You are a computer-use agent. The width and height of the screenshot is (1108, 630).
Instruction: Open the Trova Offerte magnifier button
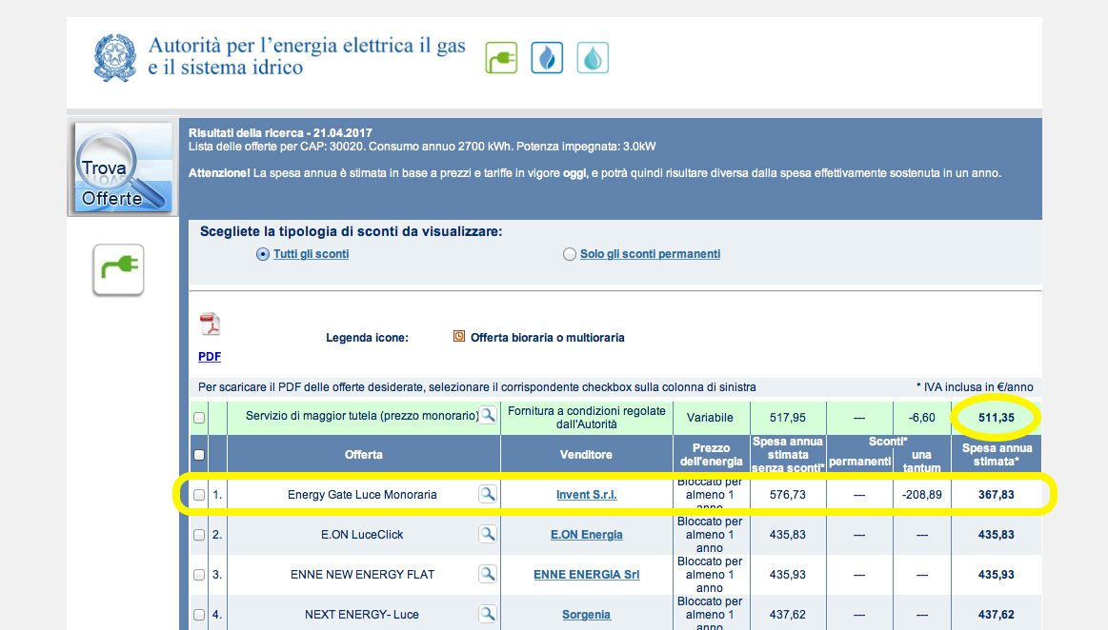(122, 167)
